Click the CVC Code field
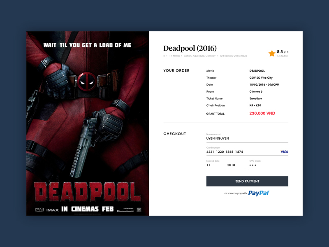This screenshot has height=247, width=329. coord(268,165)
